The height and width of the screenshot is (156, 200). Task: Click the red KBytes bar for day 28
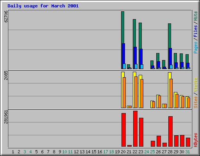[170, 131]
